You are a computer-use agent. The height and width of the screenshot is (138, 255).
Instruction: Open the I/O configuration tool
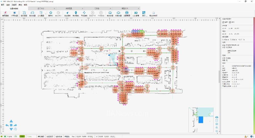[136, 13]
